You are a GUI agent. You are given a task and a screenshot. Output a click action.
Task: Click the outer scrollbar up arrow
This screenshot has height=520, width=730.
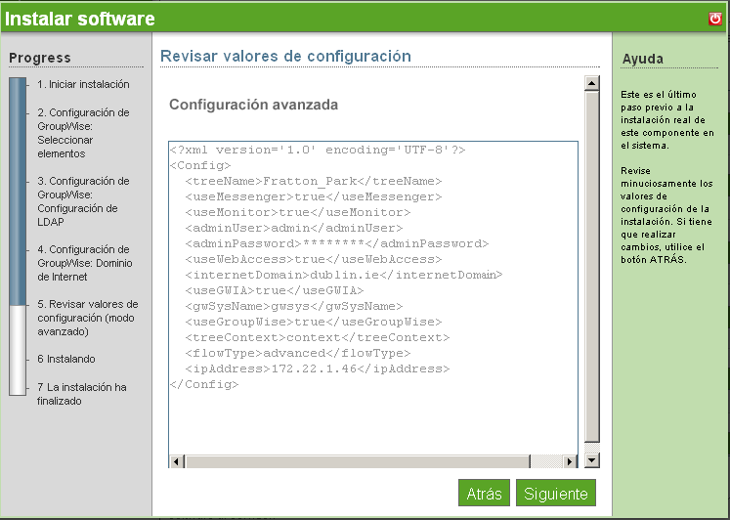592,83
